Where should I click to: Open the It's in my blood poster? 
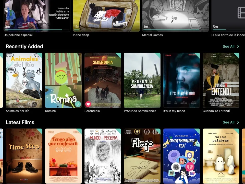[x=181, y=80]
